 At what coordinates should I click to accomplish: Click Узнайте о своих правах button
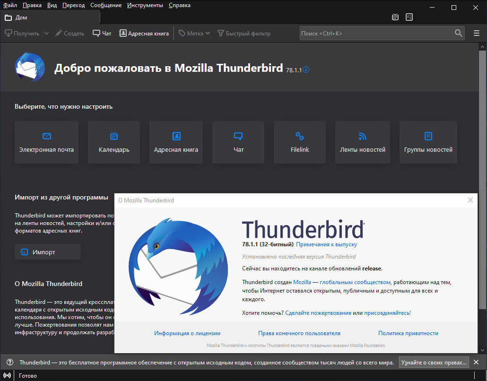(x=434, y=363)
